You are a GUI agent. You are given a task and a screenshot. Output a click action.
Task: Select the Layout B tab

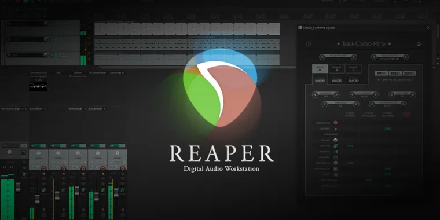point(337,68)
